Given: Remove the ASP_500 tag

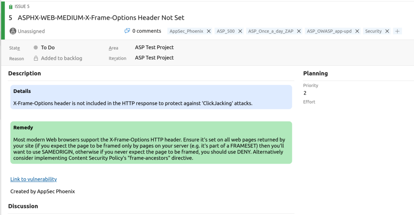Looking at the screenshot, I should coord(240,31).
